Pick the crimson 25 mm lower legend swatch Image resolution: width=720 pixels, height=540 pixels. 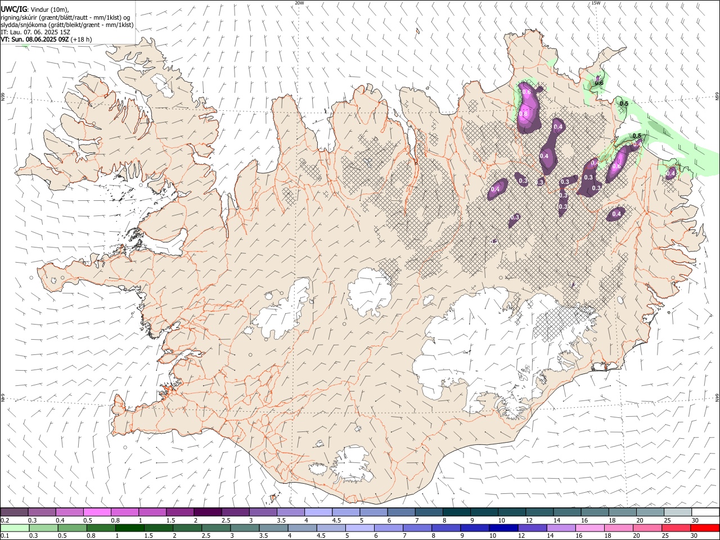pos(676,528)
